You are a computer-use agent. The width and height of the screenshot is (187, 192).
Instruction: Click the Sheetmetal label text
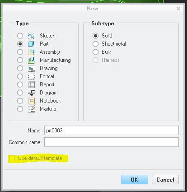point(114,44)
